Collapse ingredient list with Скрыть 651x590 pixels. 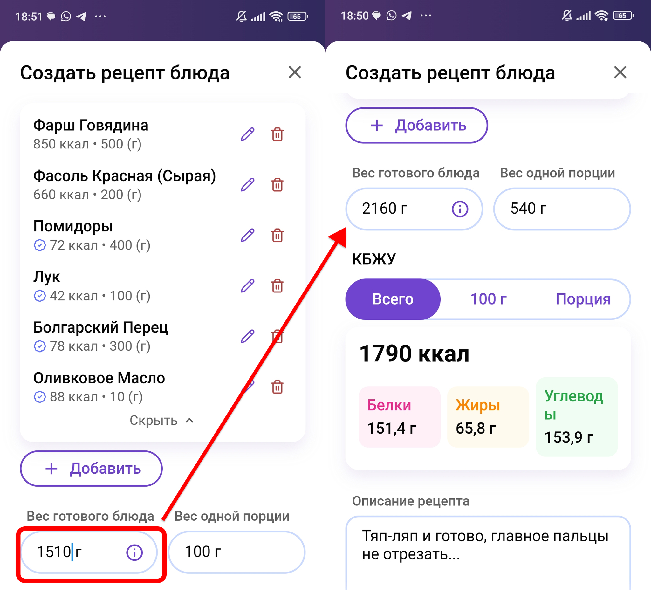(x=162, y=420)
